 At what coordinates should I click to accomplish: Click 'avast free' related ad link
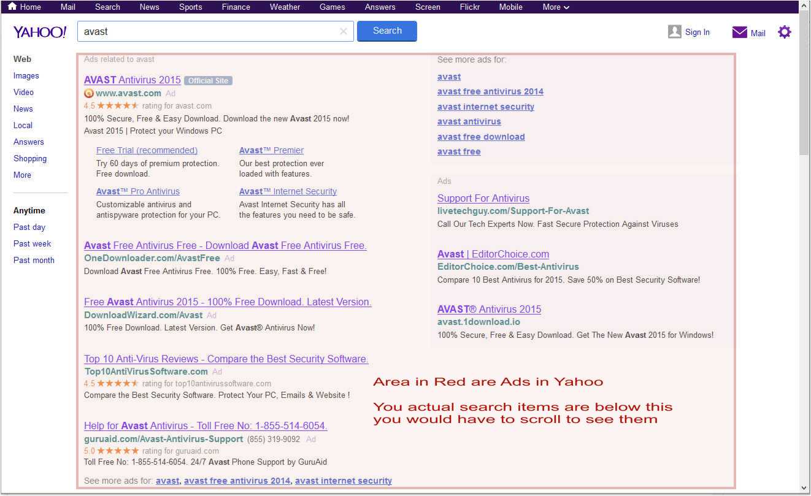[x=459, y=151]
